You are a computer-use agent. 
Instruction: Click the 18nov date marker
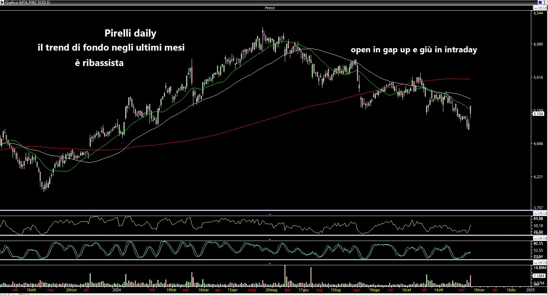pyautogui.click(x=479, y=290)
